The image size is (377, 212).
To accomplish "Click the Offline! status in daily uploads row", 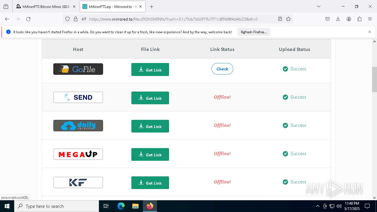I will coord(222,125).
